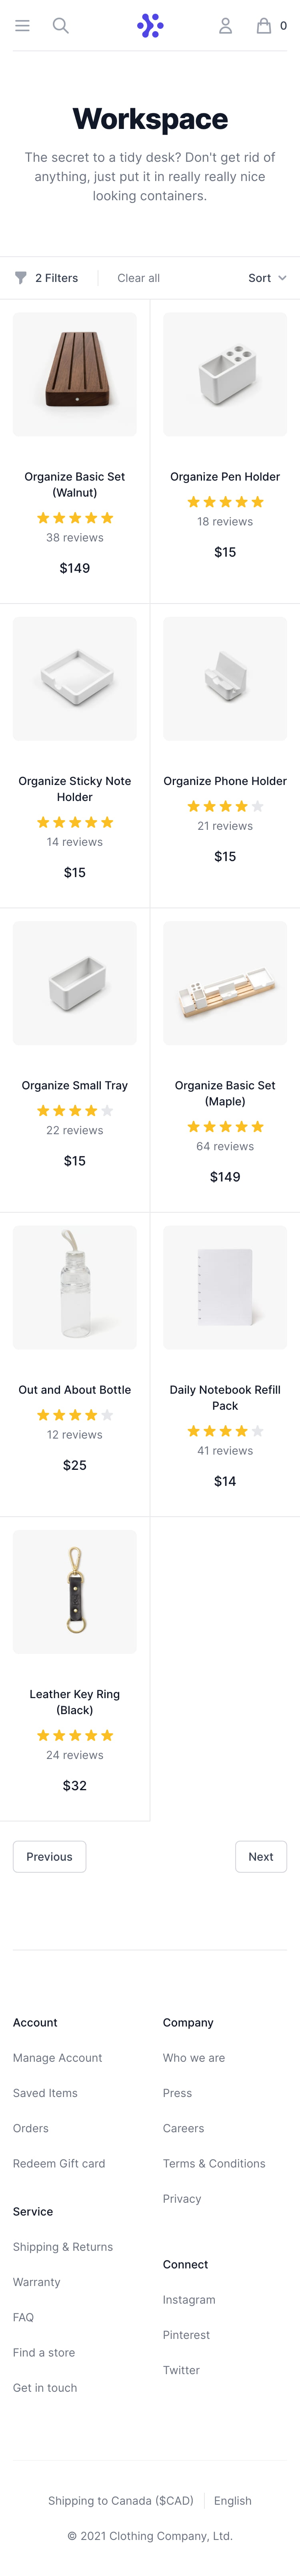Open the Manage Account link
300x2576 pixels.
coord(57,2058)
